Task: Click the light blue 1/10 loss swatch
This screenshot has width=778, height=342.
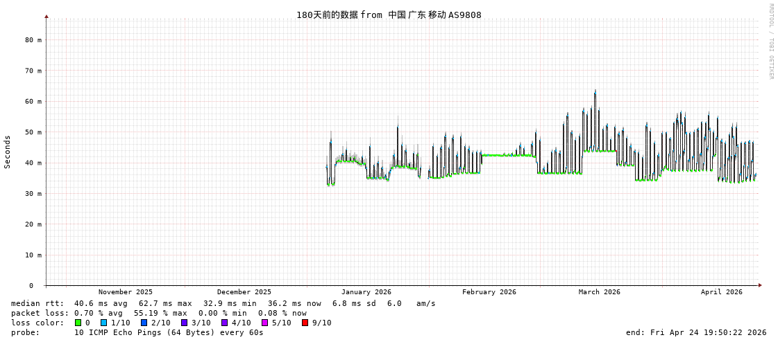Action: [103, 323]
